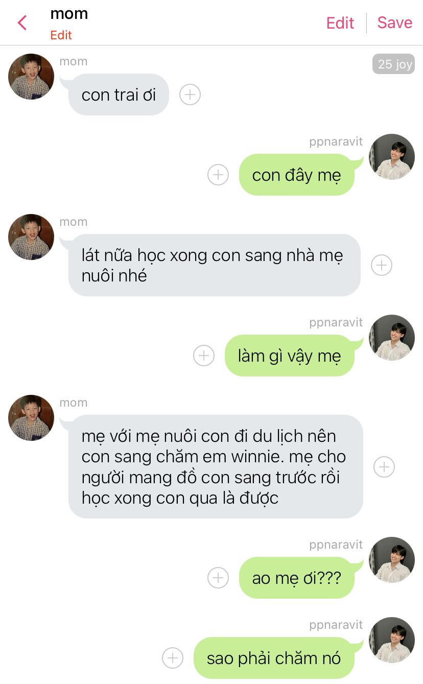423x684 pixels.
Task: Select the green "làm gì vậy mẹ" bubble
Action: [x=289, y=356]
